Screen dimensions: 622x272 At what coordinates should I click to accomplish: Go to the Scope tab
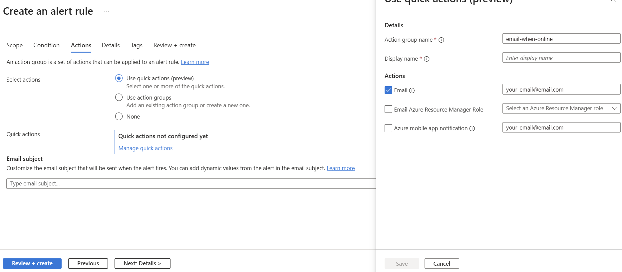point(15,45)
